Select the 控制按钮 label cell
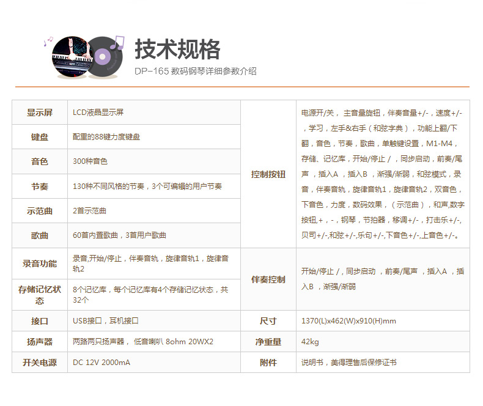 click(268, 174)
